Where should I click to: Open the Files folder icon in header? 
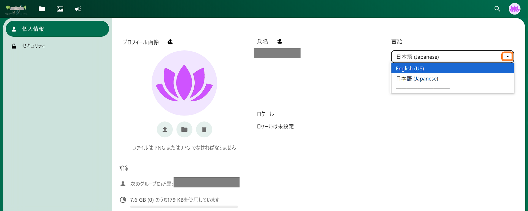point(42,9)
